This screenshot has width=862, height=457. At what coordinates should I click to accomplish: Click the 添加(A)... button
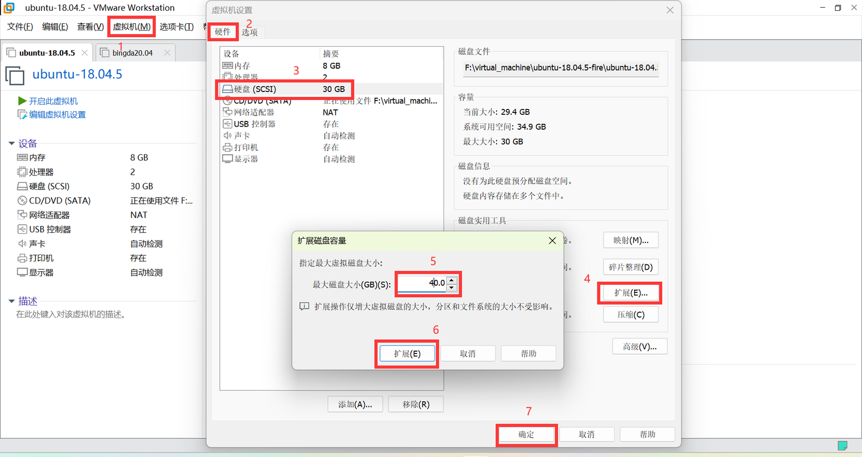pyautogui.click(x=356, y=404)
